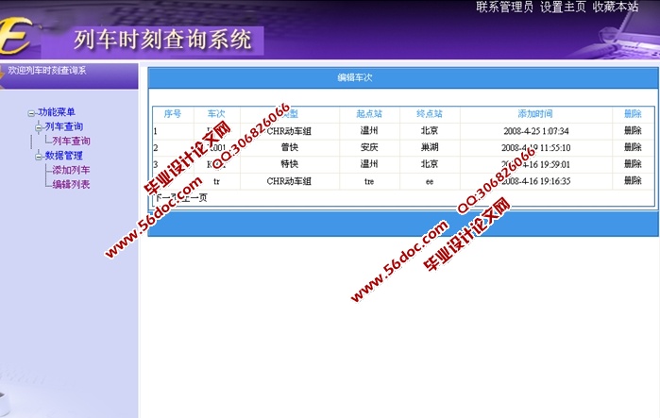
Task: Select the tre origin station cell
Action: pyautogui.click(x=369, y=182)
